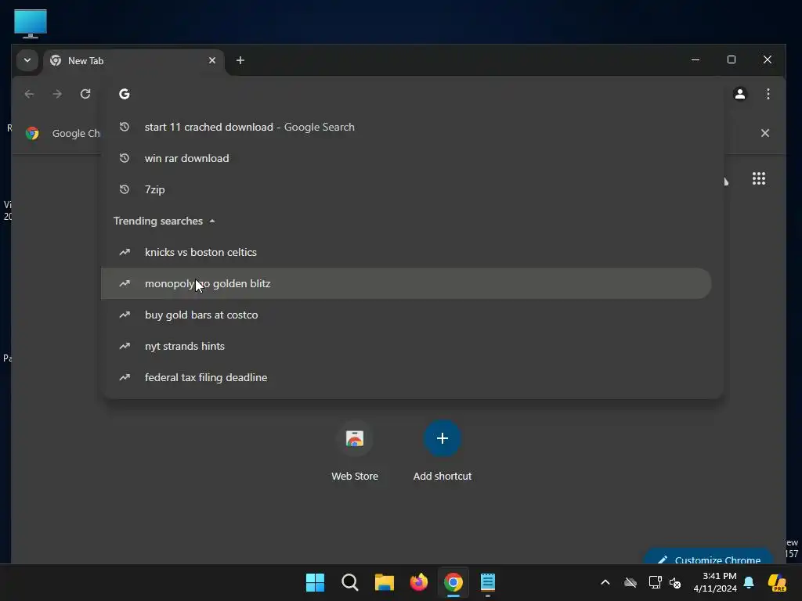Open a new tab with plus button
This screenshot has height=601, width=802.
coord(240,60)
